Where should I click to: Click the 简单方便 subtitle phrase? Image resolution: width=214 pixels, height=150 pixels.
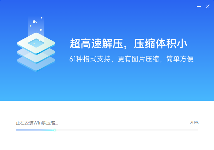point(180,59)
